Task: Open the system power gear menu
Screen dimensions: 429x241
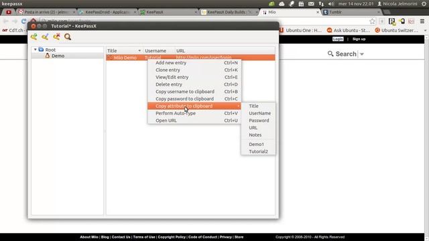Action: point(424,4)
